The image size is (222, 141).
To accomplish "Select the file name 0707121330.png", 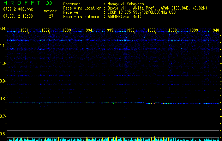I will tap(18, 10).
